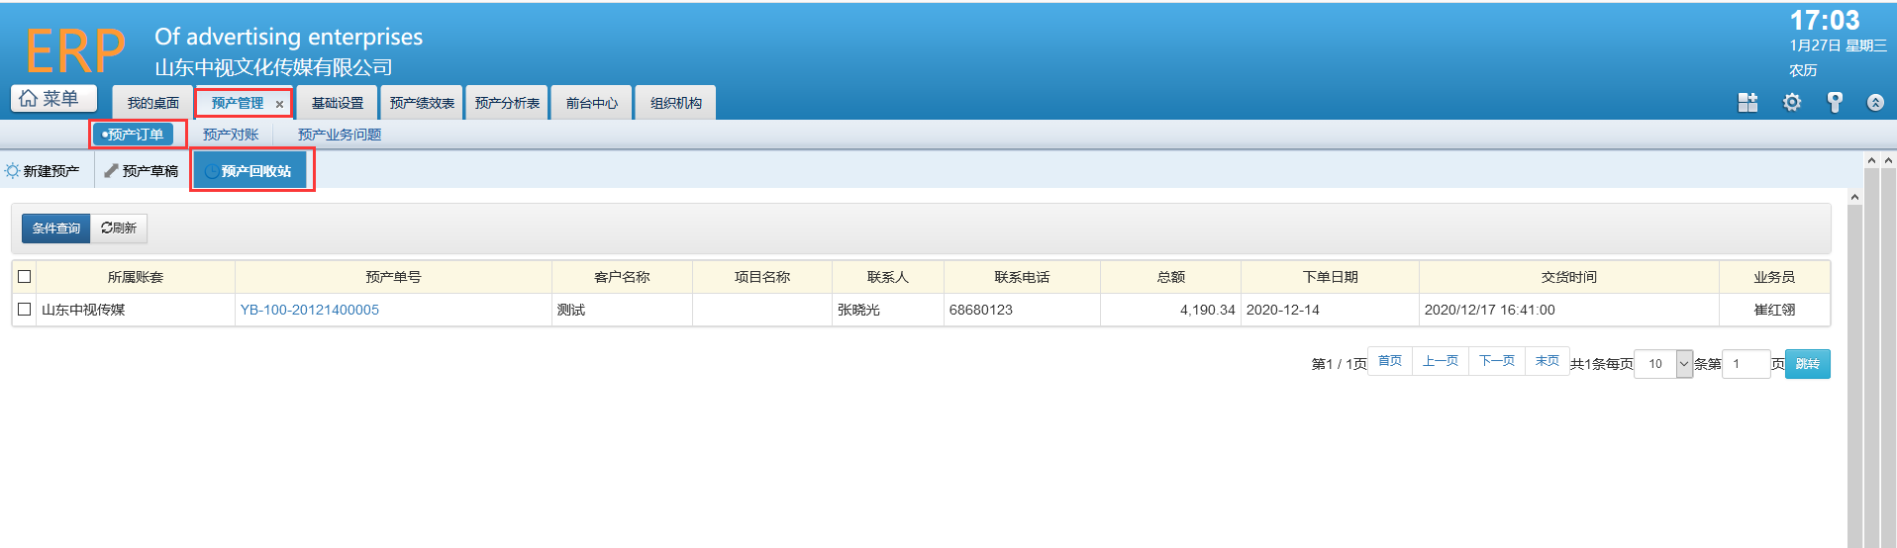Click the company name 山东中视文化传媒有限公司
Screen dimensions: 1897x548
[273, 67]
